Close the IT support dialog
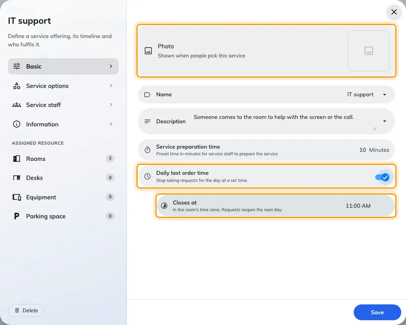Screen dimensions: 406x325 tap(394, 12)
